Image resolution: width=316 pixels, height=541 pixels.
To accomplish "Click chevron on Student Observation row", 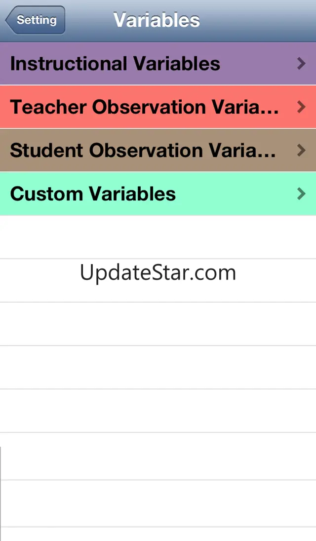I will click(301, 151).
